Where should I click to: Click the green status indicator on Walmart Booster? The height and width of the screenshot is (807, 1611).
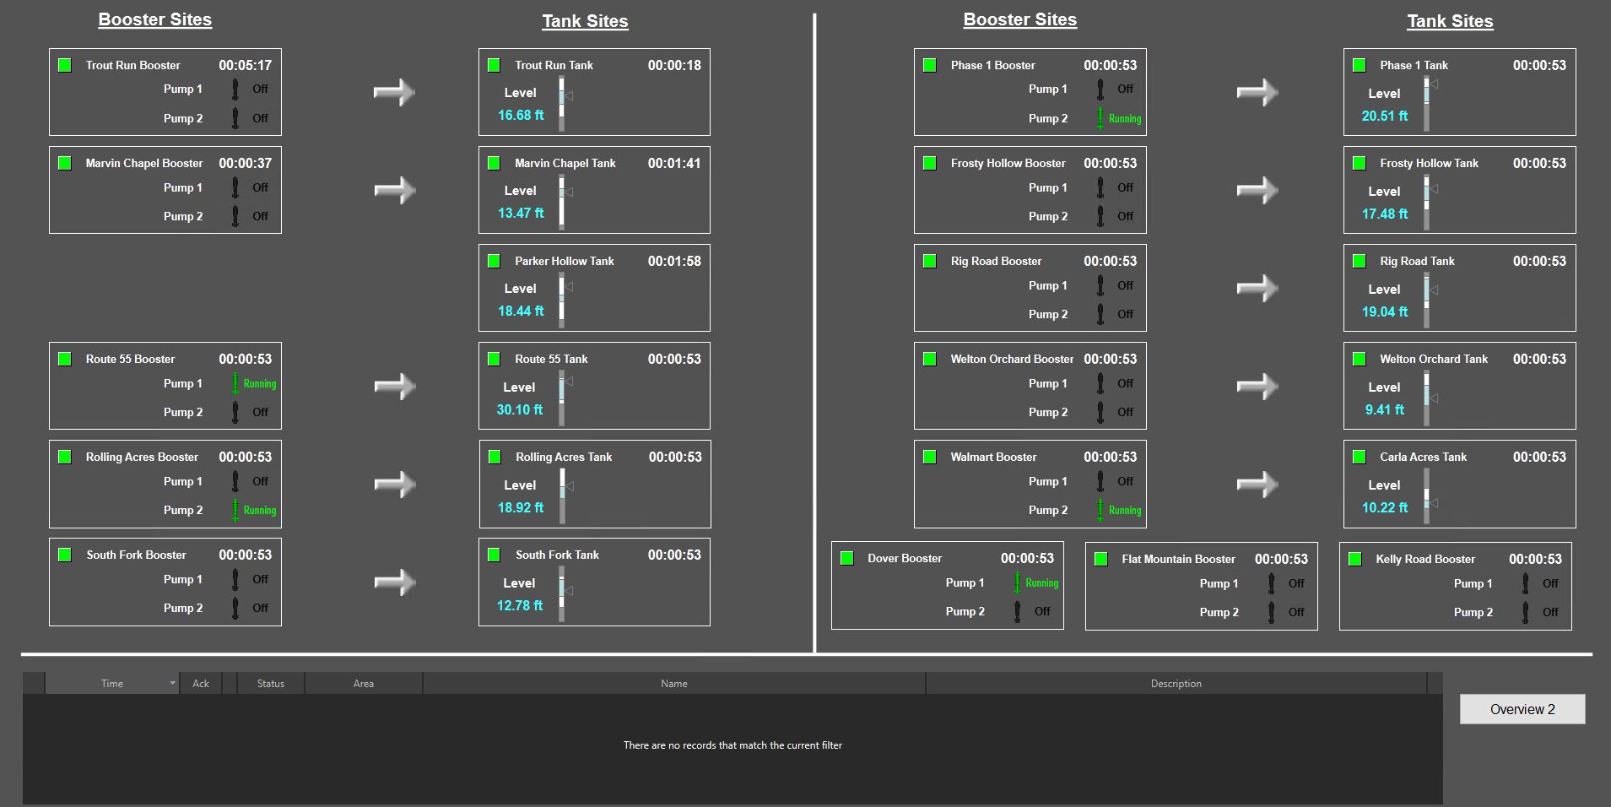pyautogui.click(x=931, y=456)
